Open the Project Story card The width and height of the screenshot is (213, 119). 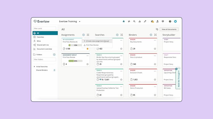tap(172, 44)
